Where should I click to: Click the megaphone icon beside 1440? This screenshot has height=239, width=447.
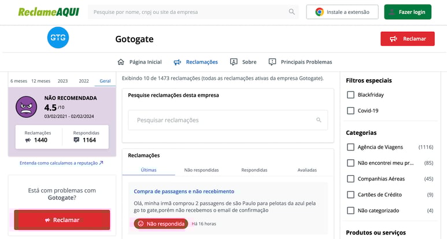coord(28,140)
